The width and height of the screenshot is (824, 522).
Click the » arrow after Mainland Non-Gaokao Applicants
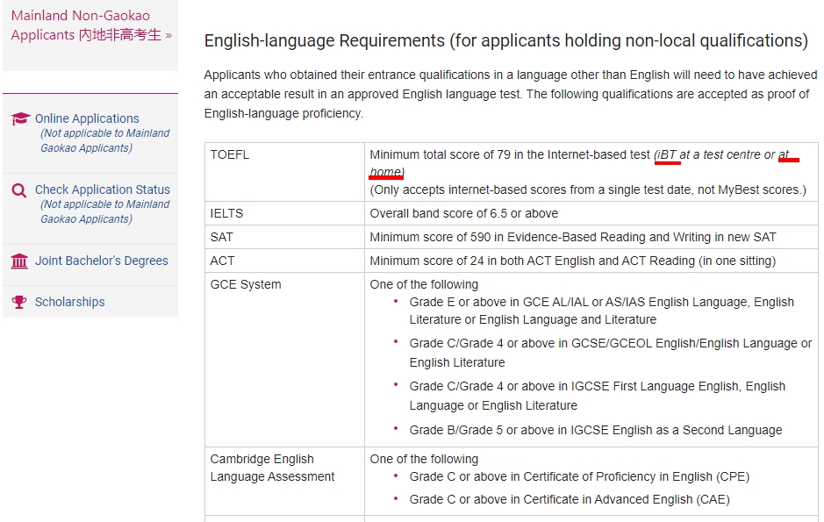[168, 35]
